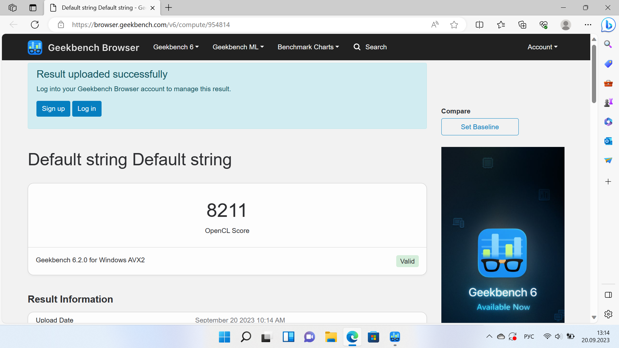The height and width of the screenshot is (348, 619).
Task: Open Browser essentials heart icon
Action: (544, 25)
